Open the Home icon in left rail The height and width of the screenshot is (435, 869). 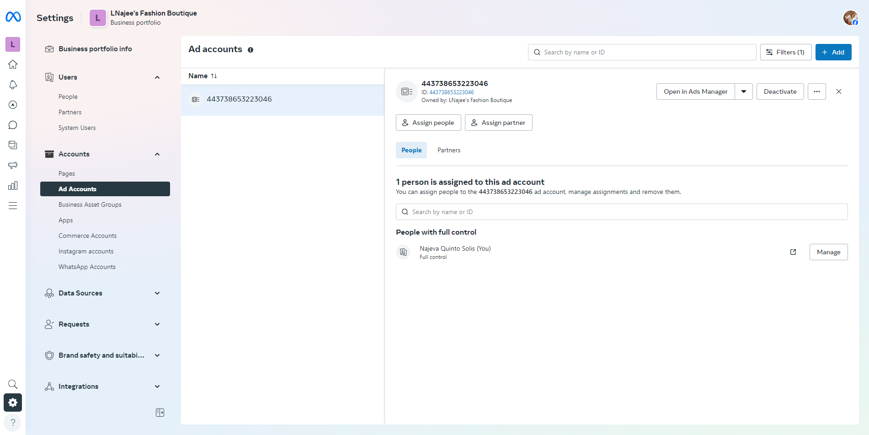pos(13,64)
